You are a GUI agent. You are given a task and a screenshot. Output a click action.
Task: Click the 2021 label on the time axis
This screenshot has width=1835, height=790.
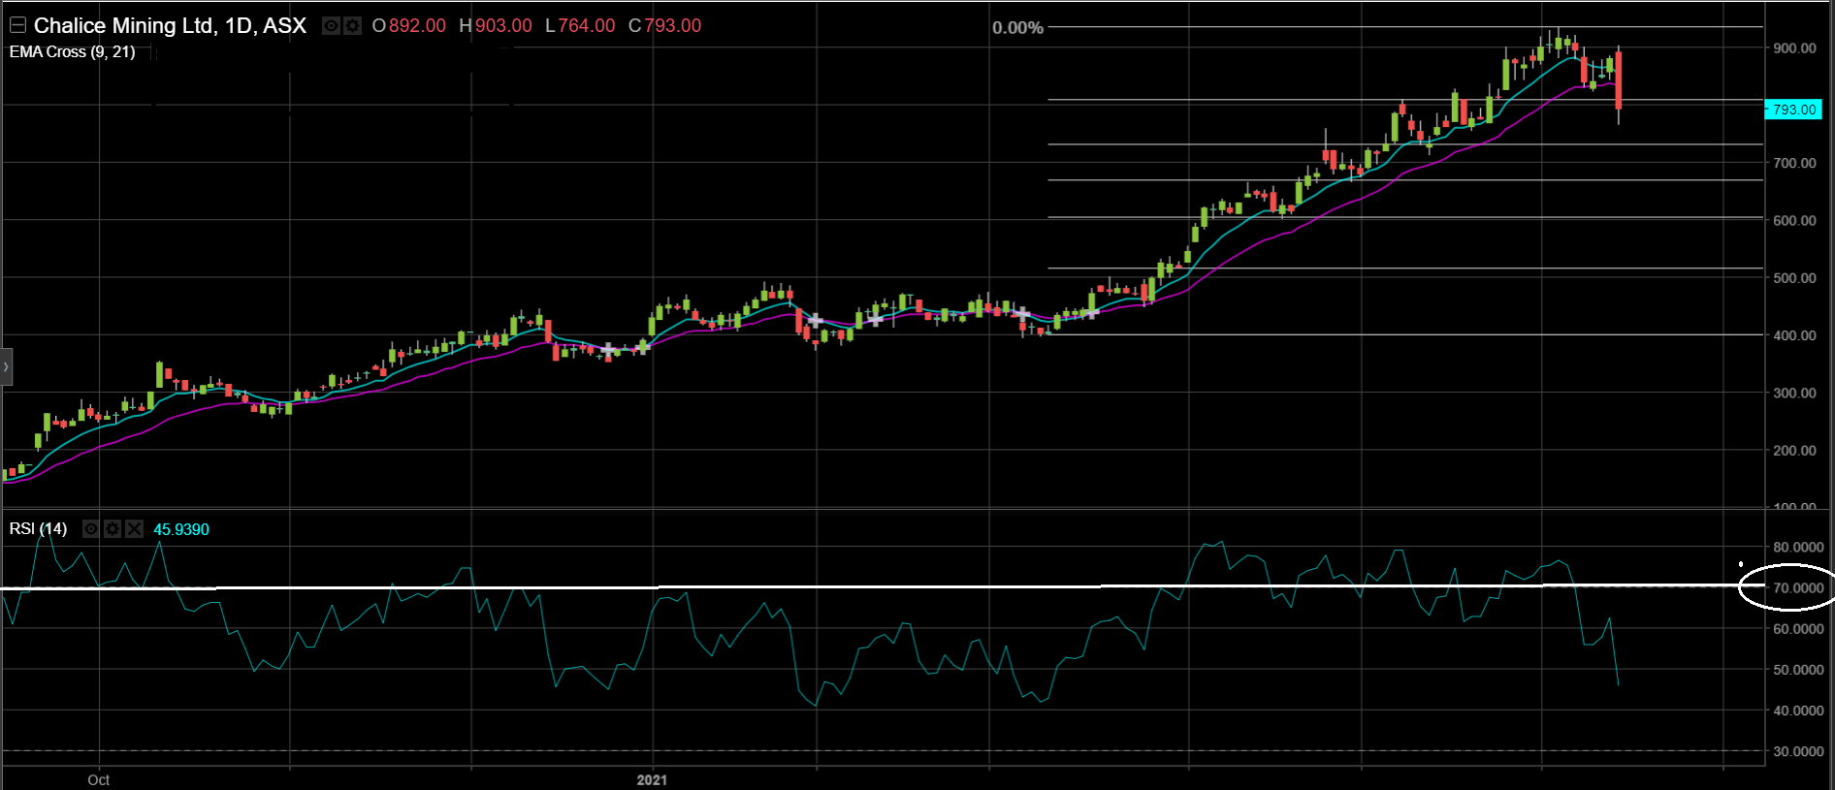[652, 779]
